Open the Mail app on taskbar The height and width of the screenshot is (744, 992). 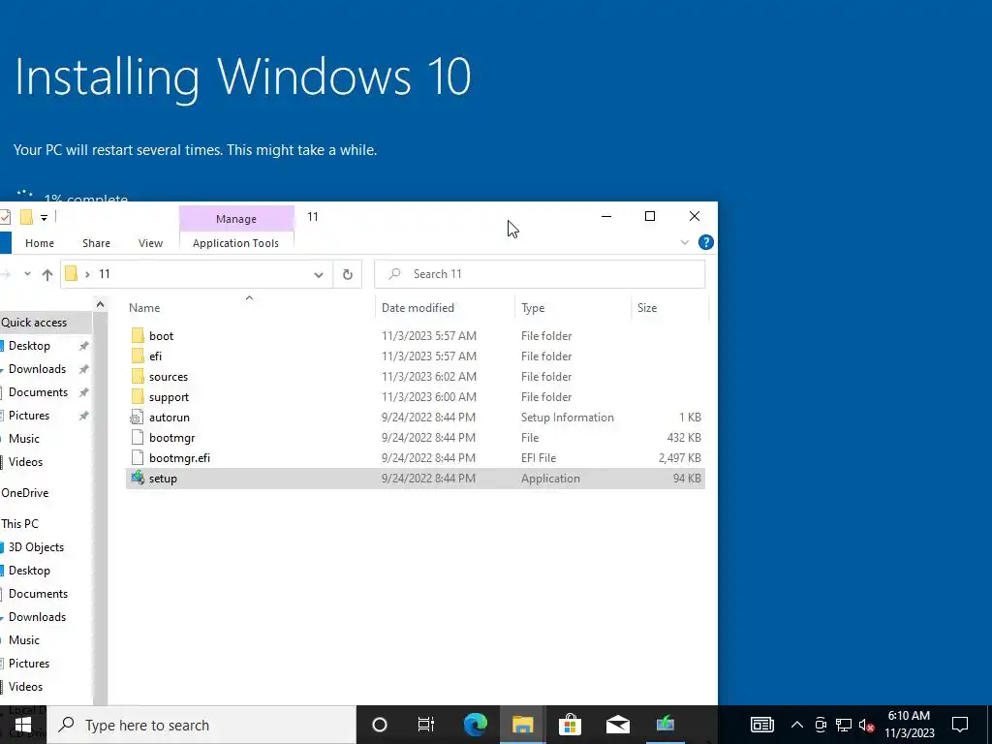pyautogui.click(x=617, y=725)
